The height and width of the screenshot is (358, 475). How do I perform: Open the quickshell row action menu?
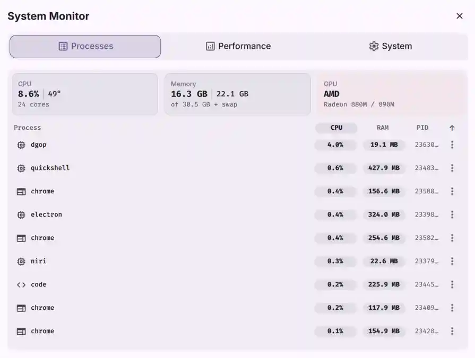pyautogui.click(x=452, y=168)
